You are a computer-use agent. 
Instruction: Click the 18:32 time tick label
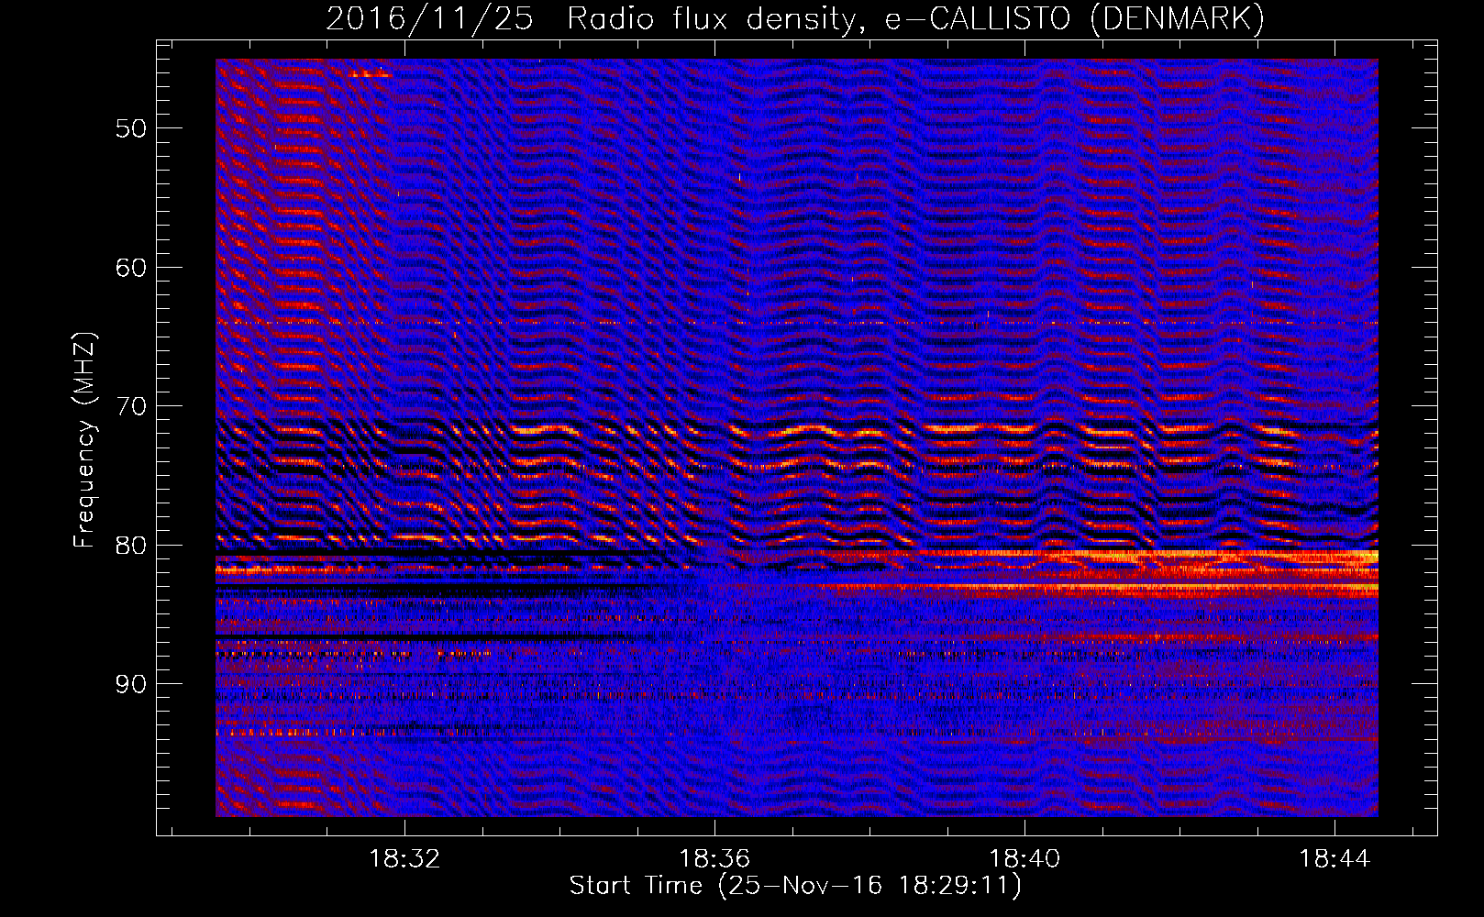tap(404, 858)
